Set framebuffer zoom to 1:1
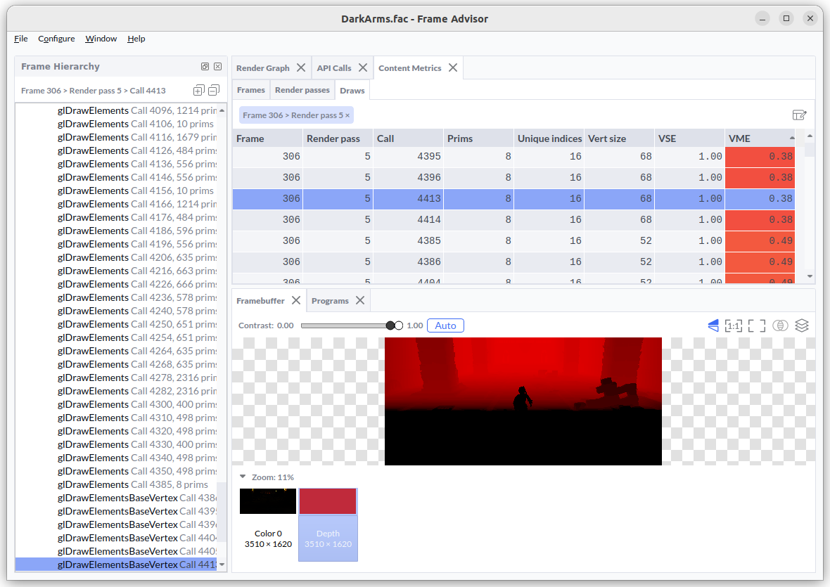The height and width of the screenshot is (587, 830). click(733, 325)
